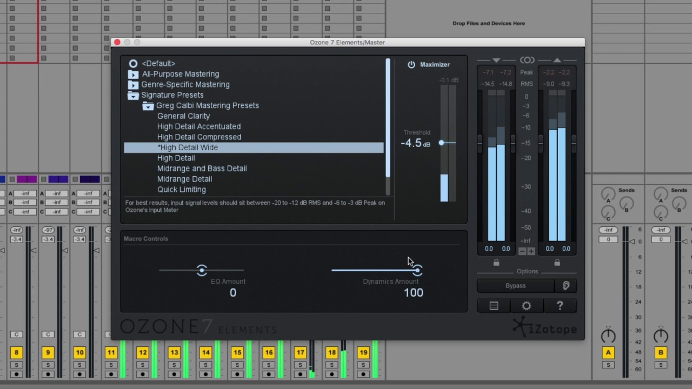Select High Detail Accentuated preset
The image size is (692, 389).
199,126
